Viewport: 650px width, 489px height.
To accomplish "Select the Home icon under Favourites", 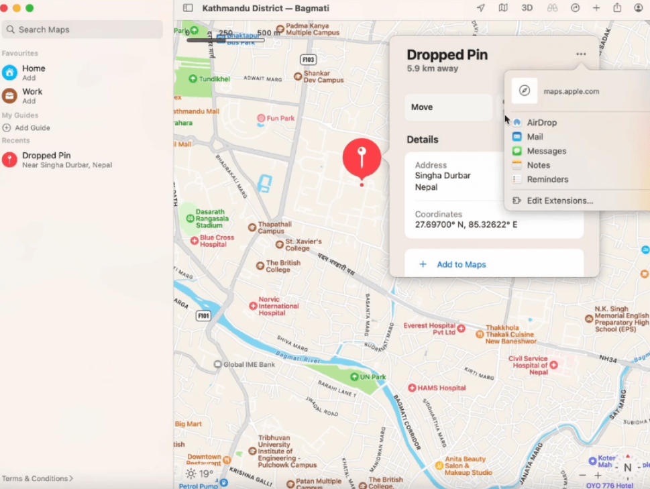I will coord(9,72).
